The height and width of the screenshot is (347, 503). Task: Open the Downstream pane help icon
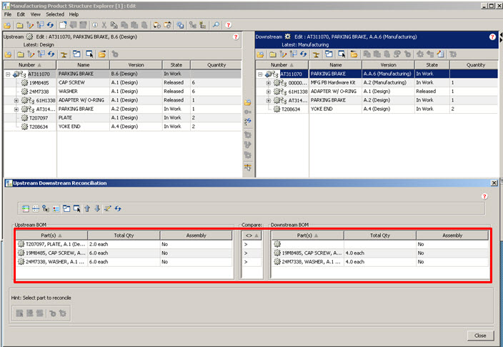[492, 37]
